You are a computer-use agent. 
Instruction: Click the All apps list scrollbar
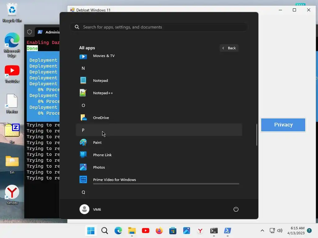pyautogui.click(x=257, y=134)
